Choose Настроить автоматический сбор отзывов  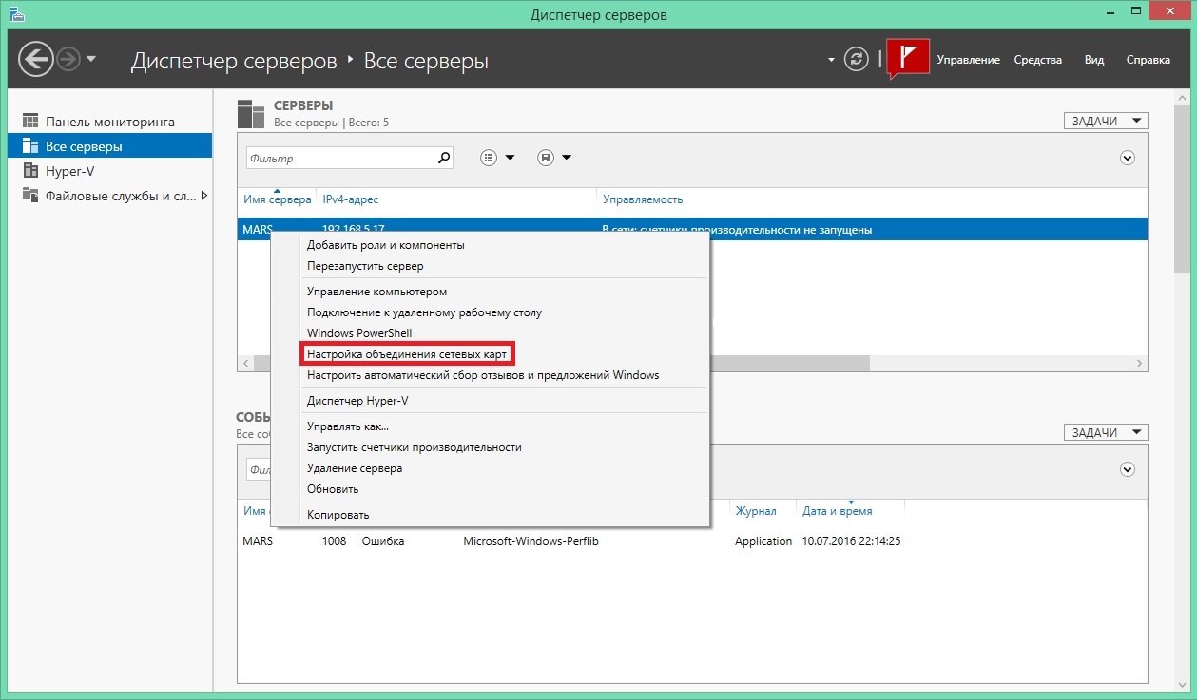483,375
